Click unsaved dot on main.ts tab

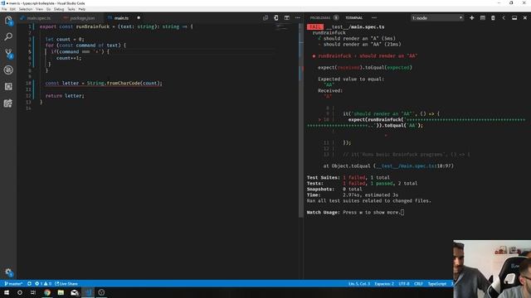(139, 18)
